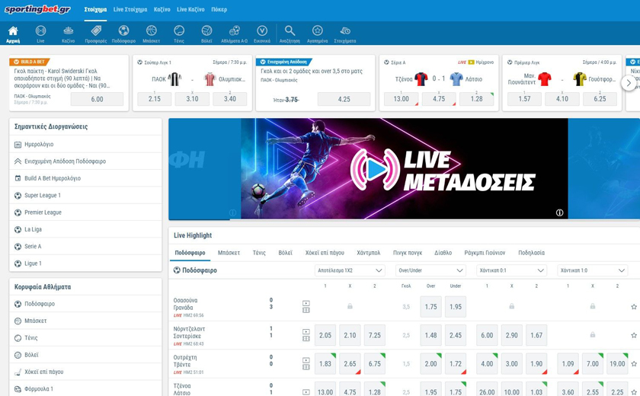This screenshot has height=396, width=640.
Task: Select odds 19.00 in Ουτρέχτη row
Action: click(x=617, y=364)
